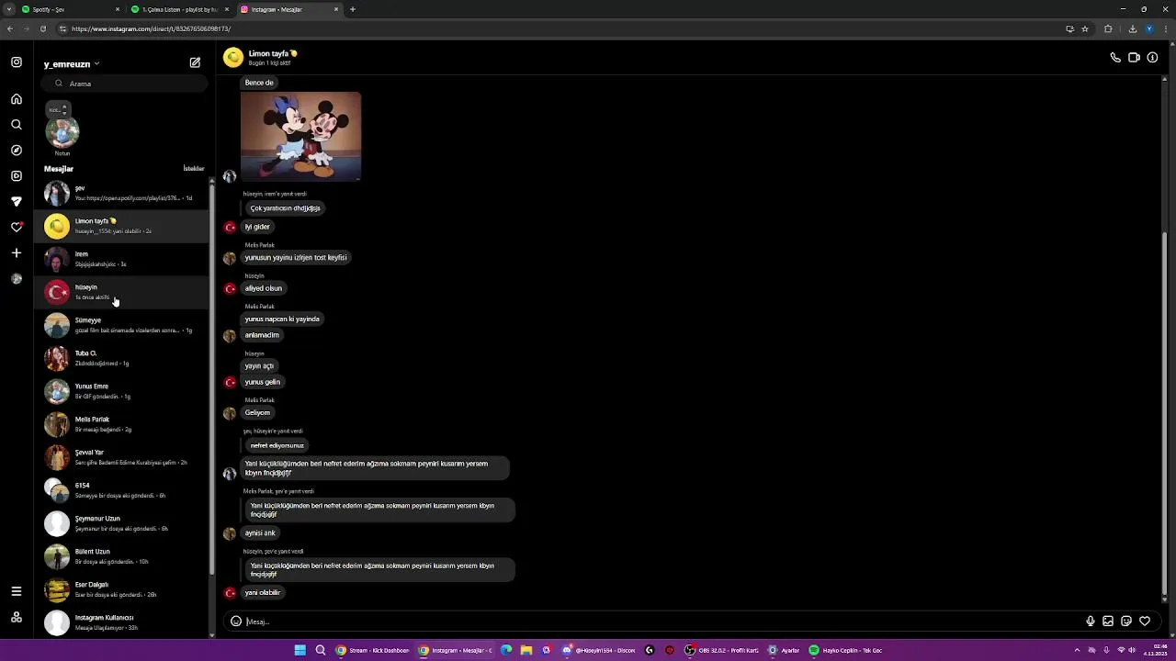Open the Instagram Kullanıcısı conversation
The width and height of the screenshot is (1176, 661).
pos(123,622)
